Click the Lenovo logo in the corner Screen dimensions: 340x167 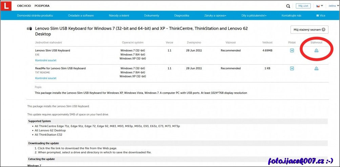(6, 6)
